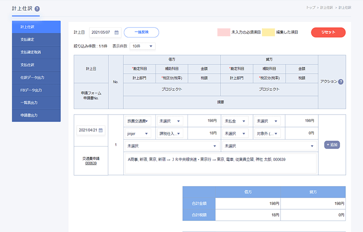Click the help icon next to アクション

click(x=341, y=82)
